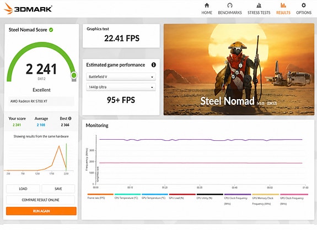Click the 22.41 FPS graphics test value
Image resolution: width=317 pixels, height=230 pixels.
coord(122,39)
